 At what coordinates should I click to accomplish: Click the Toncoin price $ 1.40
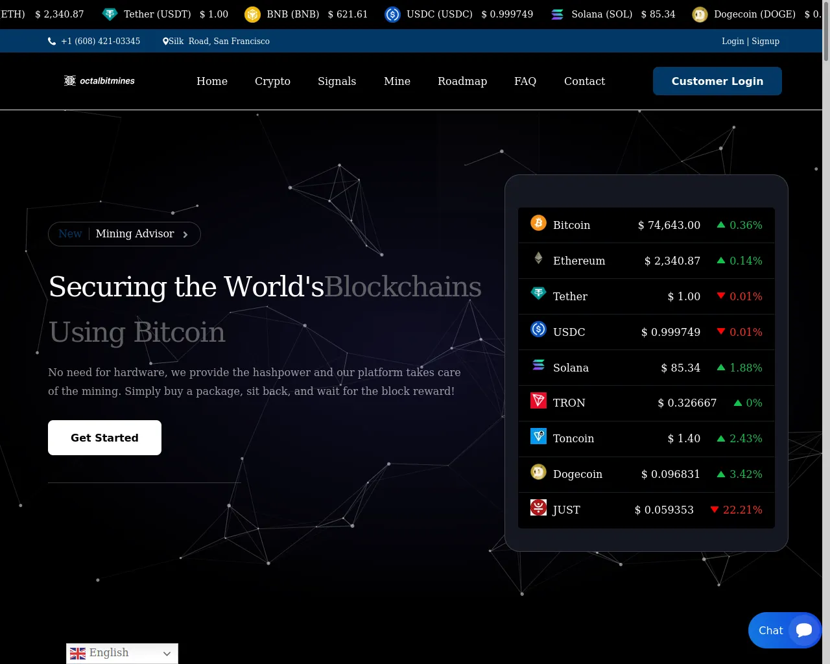click(684, 438)
